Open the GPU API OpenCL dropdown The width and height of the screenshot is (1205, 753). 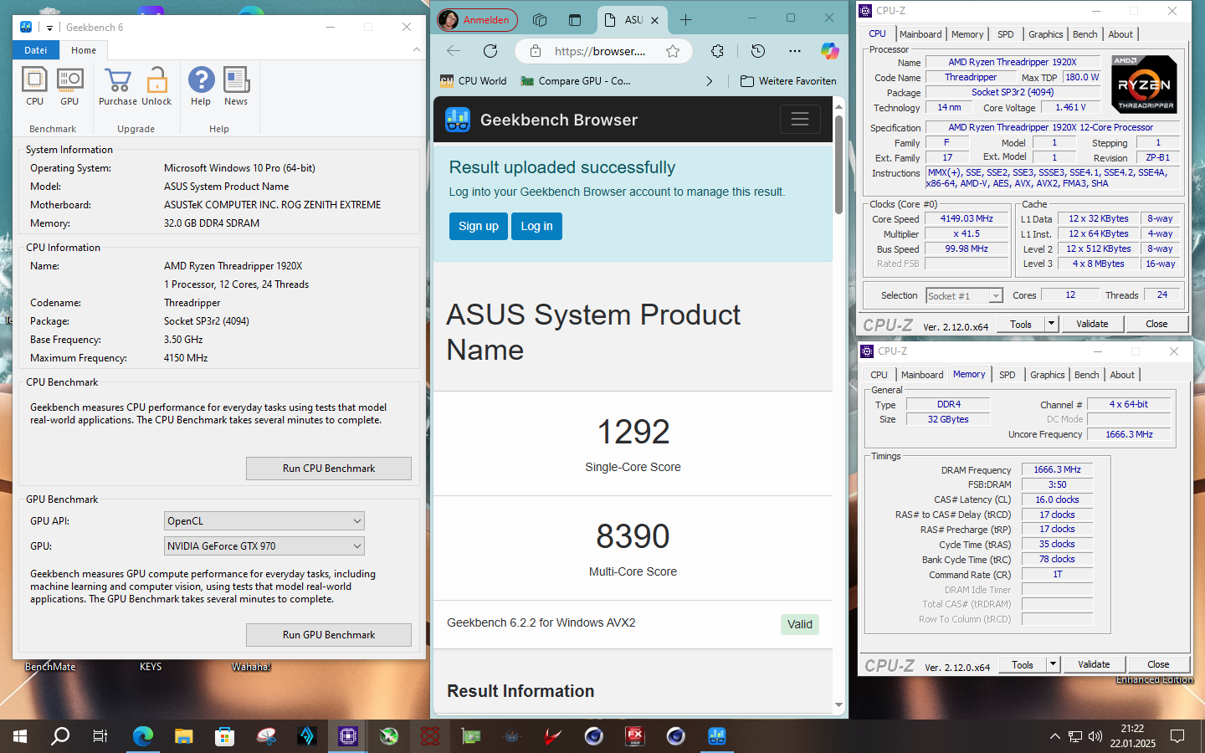point(264,520)
